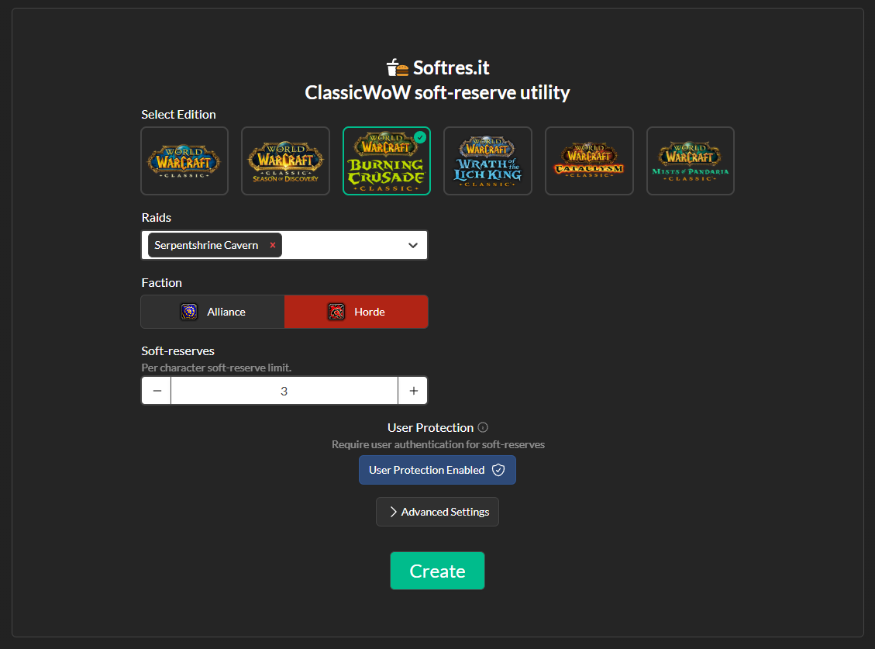Select the Wrath of the Lich King edition

[x=487, y=161]
